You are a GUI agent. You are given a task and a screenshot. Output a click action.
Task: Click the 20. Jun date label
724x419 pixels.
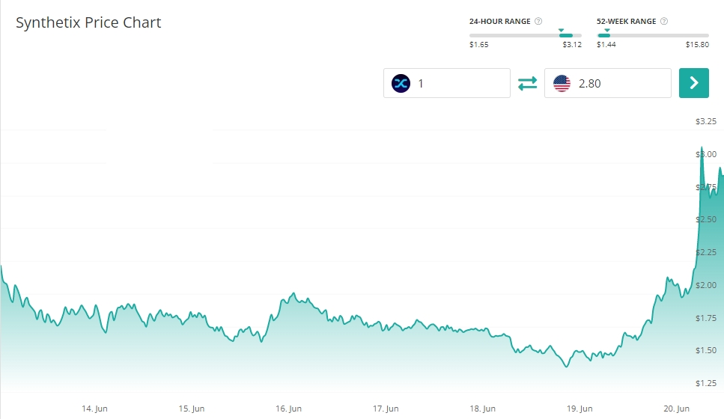coord(678,409)
